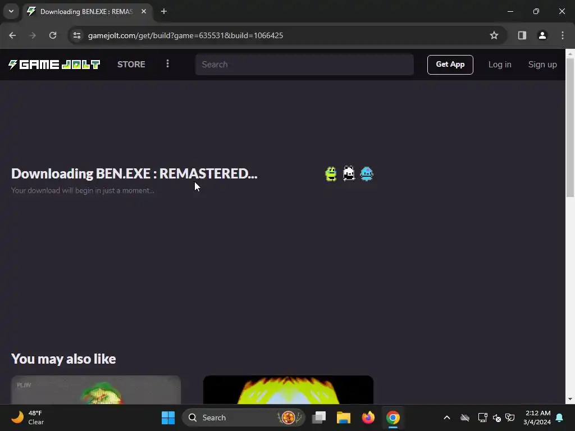The height and width of the screenshot is (431, 575).
Task: Open the tab search dropdown arrow
Action: (x=11, y=11)
